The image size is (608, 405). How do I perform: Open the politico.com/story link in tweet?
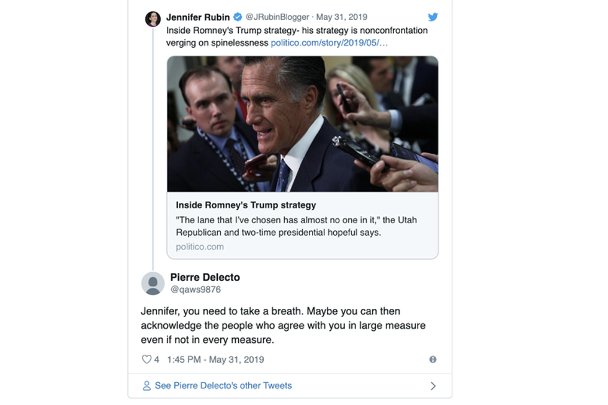pos(329,43)
